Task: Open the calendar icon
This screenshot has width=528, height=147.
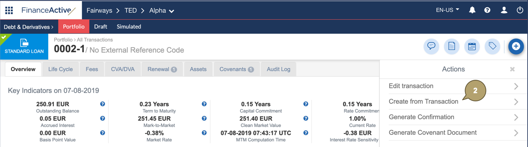Action: coord(472,46)
